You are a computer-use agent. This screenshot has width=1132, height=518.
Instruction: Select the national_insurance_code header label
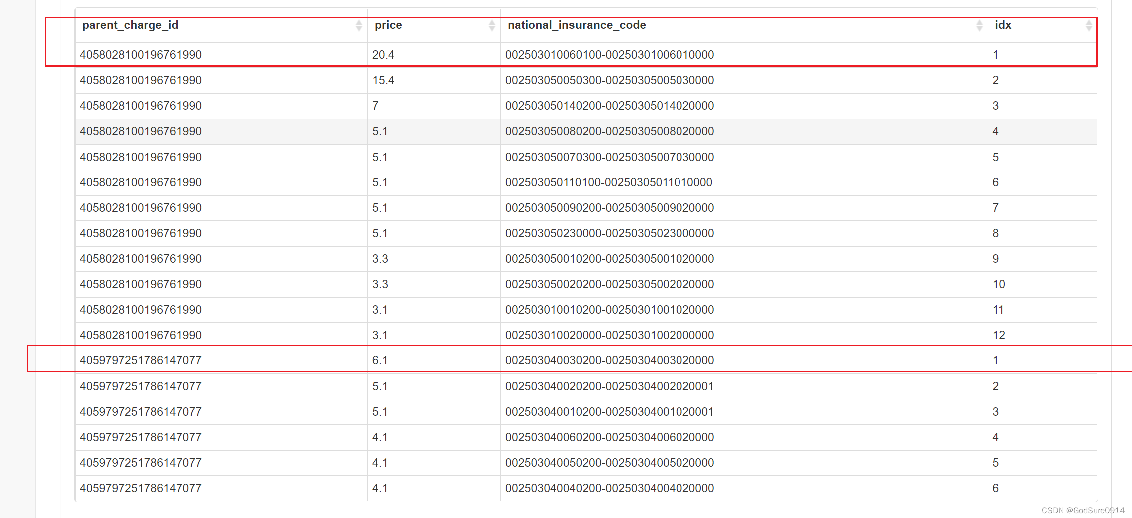[577, 25]
